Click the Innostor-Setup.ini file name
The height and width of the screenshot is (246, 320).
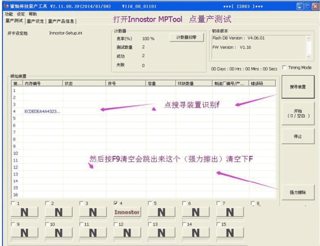[x=65, y=33]
